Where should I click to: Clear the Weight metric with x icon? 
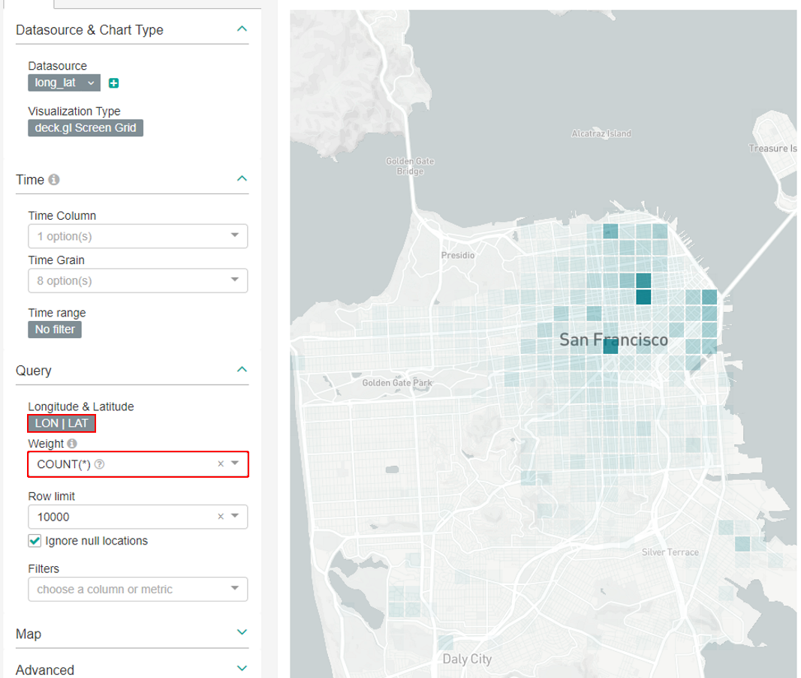[x=221, y=464]
